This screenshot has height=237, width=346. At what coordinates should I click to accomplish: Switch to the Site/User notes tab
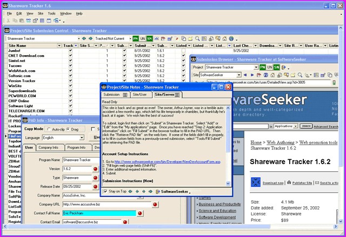click(139, 94)
